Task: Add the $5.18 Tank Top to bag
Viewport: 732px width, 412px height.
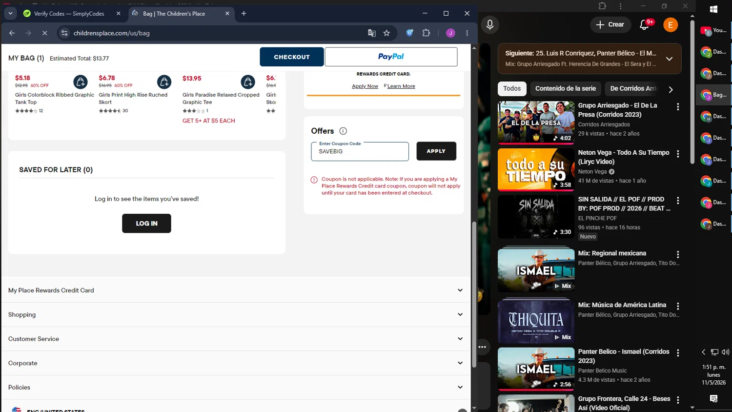Action: pyautogui.click(x=81, y=82)
